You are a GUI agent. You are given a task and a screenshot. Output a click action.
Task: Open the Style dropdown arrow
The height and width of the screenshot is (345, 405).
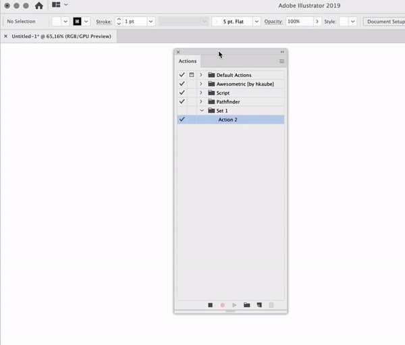pos(352,22)
